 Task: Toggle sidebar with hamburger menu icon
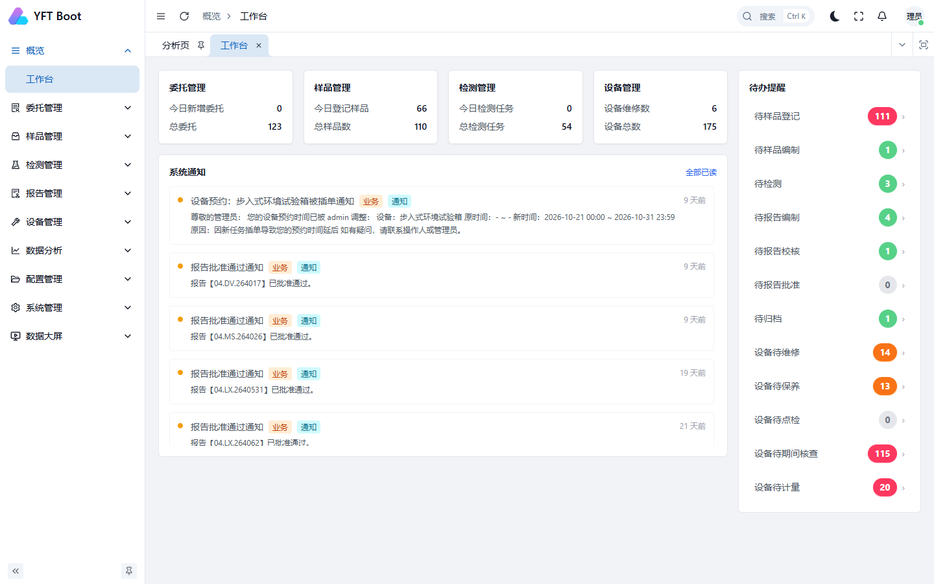pyautogui.click(x=161, y=16)
